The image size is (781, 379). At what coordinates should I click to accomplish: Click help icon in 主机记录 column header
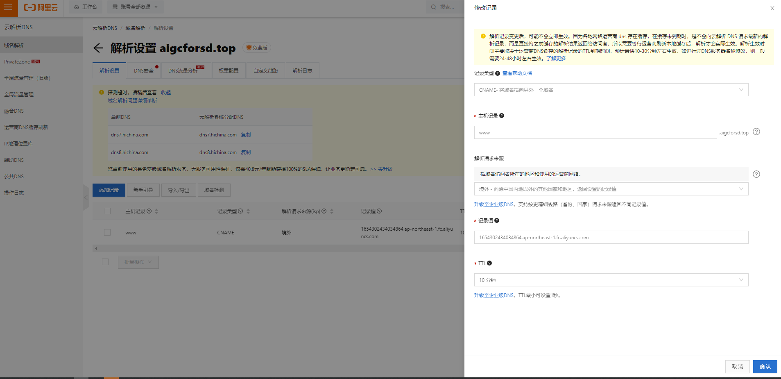[x=149, y=211]
